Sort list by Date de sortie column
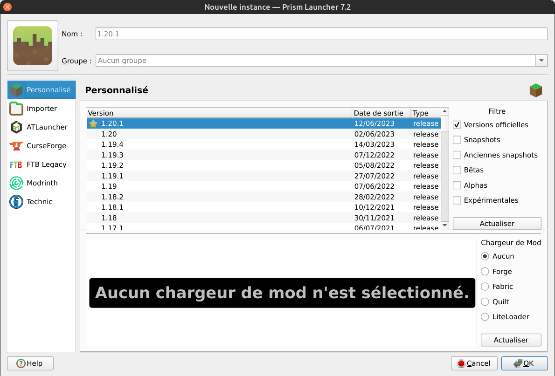 click(x=381, y=113)
